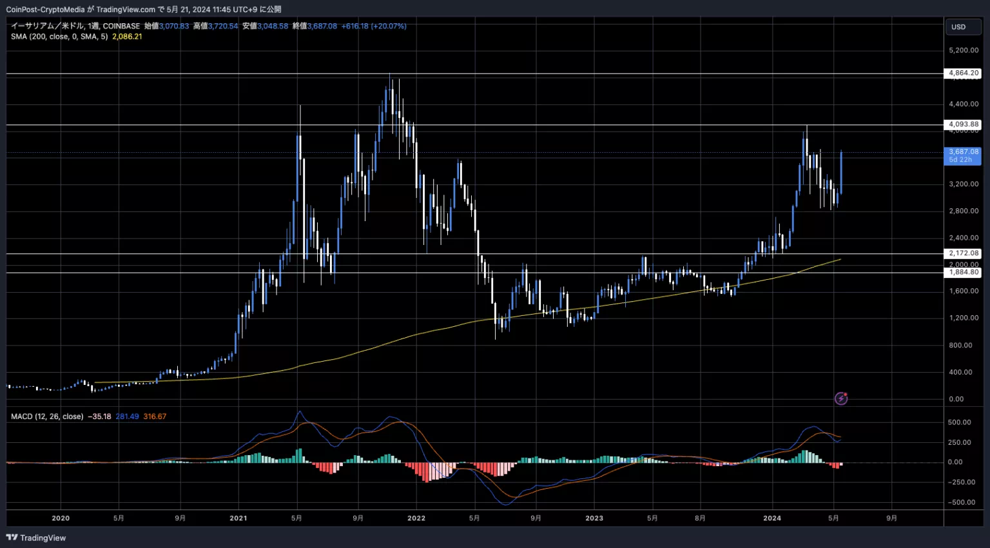Screen dimensions: 990x548
Task: Click the MACD axis label −250.00
Action: 961,482
